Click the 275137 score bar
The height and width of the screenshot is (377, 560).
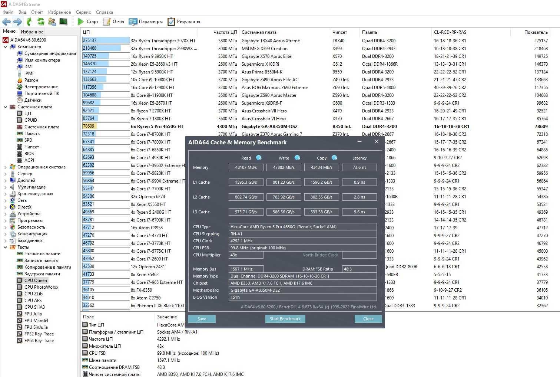[x=106, y=40]
